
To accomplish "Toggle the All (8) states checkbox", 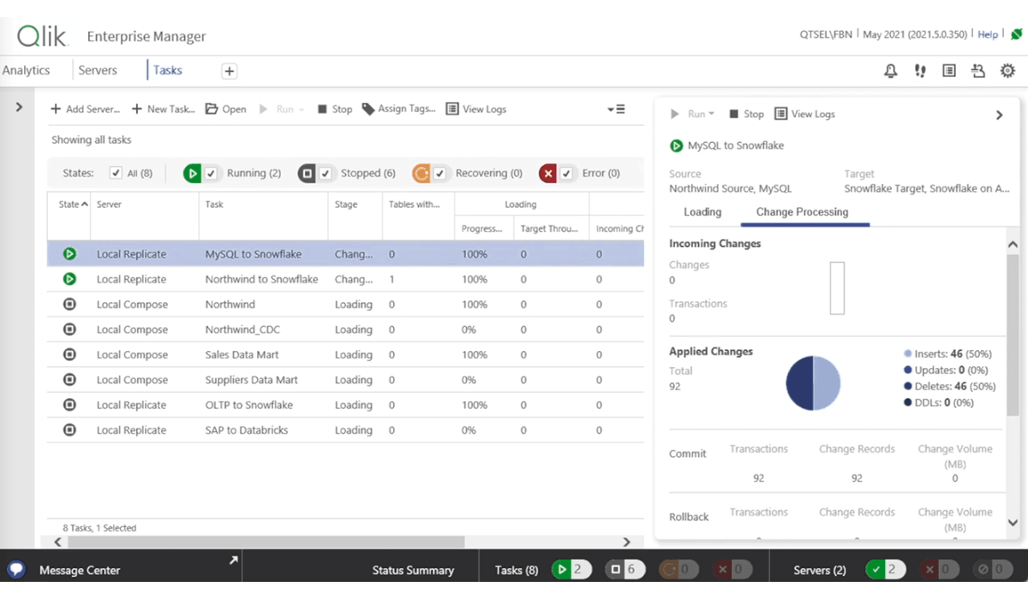I will (x=117, y=173).
